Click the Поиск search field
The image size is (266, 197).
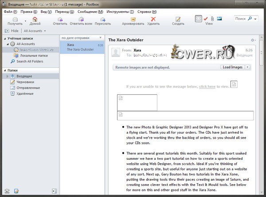[x=241, y=19]
